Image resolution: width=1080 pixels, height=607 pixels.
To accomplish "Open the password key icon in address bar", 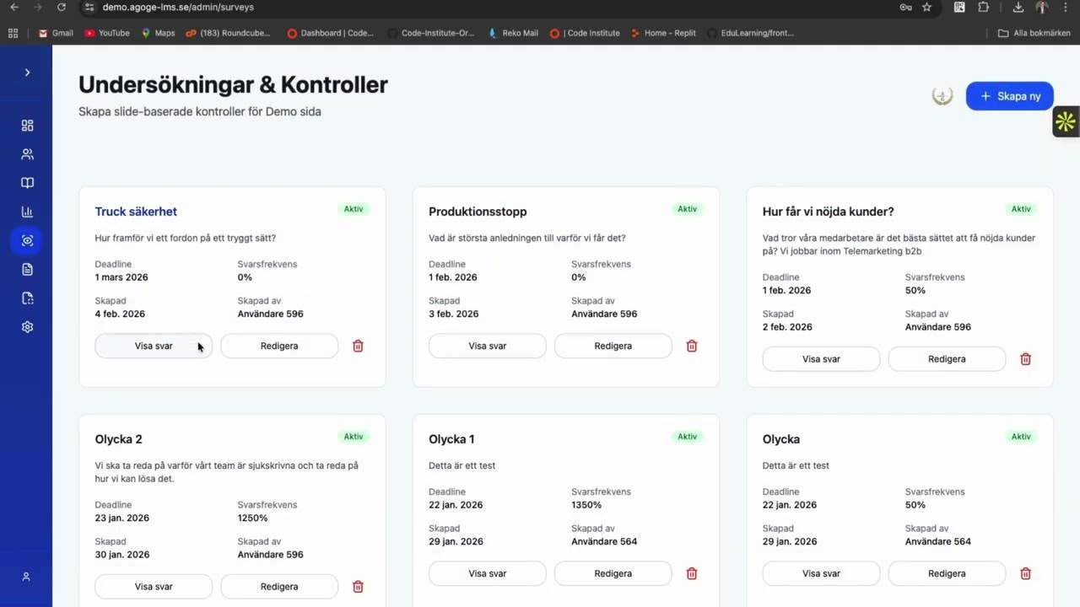I will pos(905,8).
